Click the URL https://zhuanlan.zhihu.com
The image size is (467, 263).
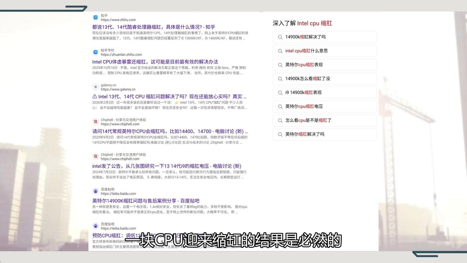(x=121, y=55)
